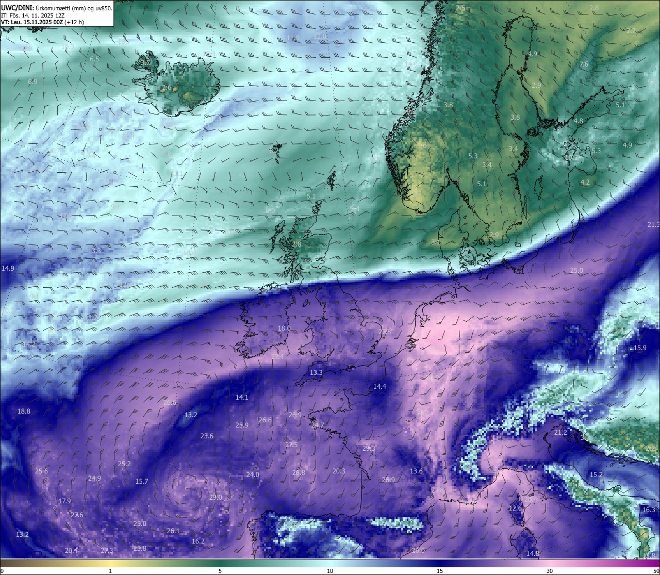Click the 24.9 value label

coord(94,479)
